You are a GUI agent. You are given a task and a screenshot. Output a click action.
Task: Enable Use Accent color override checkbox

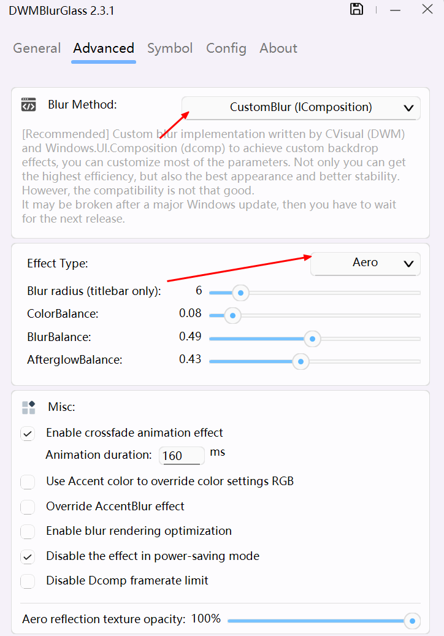(28, 482)
